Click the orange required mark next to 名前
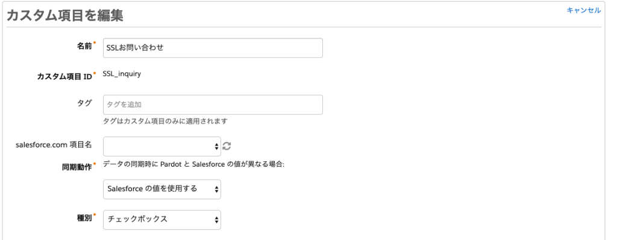This screenshot has width=617, height=240. tap(95, 43)
